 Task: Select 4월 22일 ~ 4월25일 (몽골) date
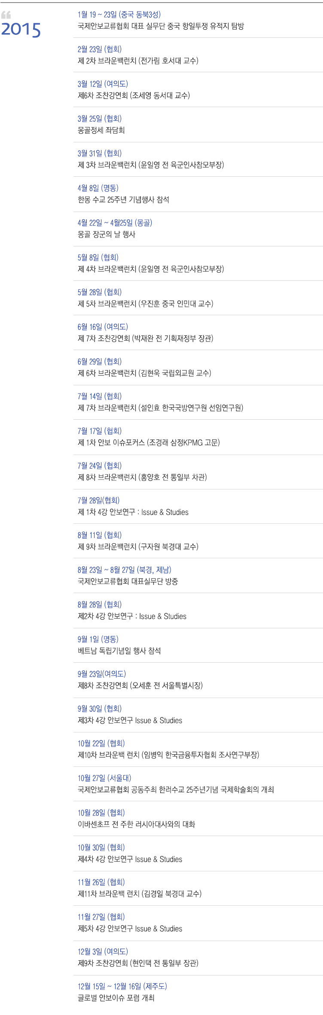tap(115, 223)
